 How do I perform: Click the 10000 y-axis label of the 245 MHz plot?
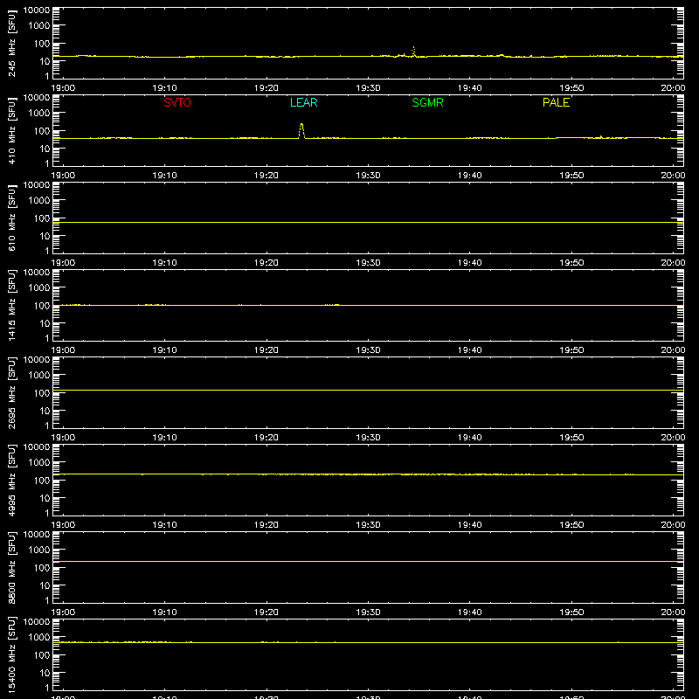click(37, 10)
